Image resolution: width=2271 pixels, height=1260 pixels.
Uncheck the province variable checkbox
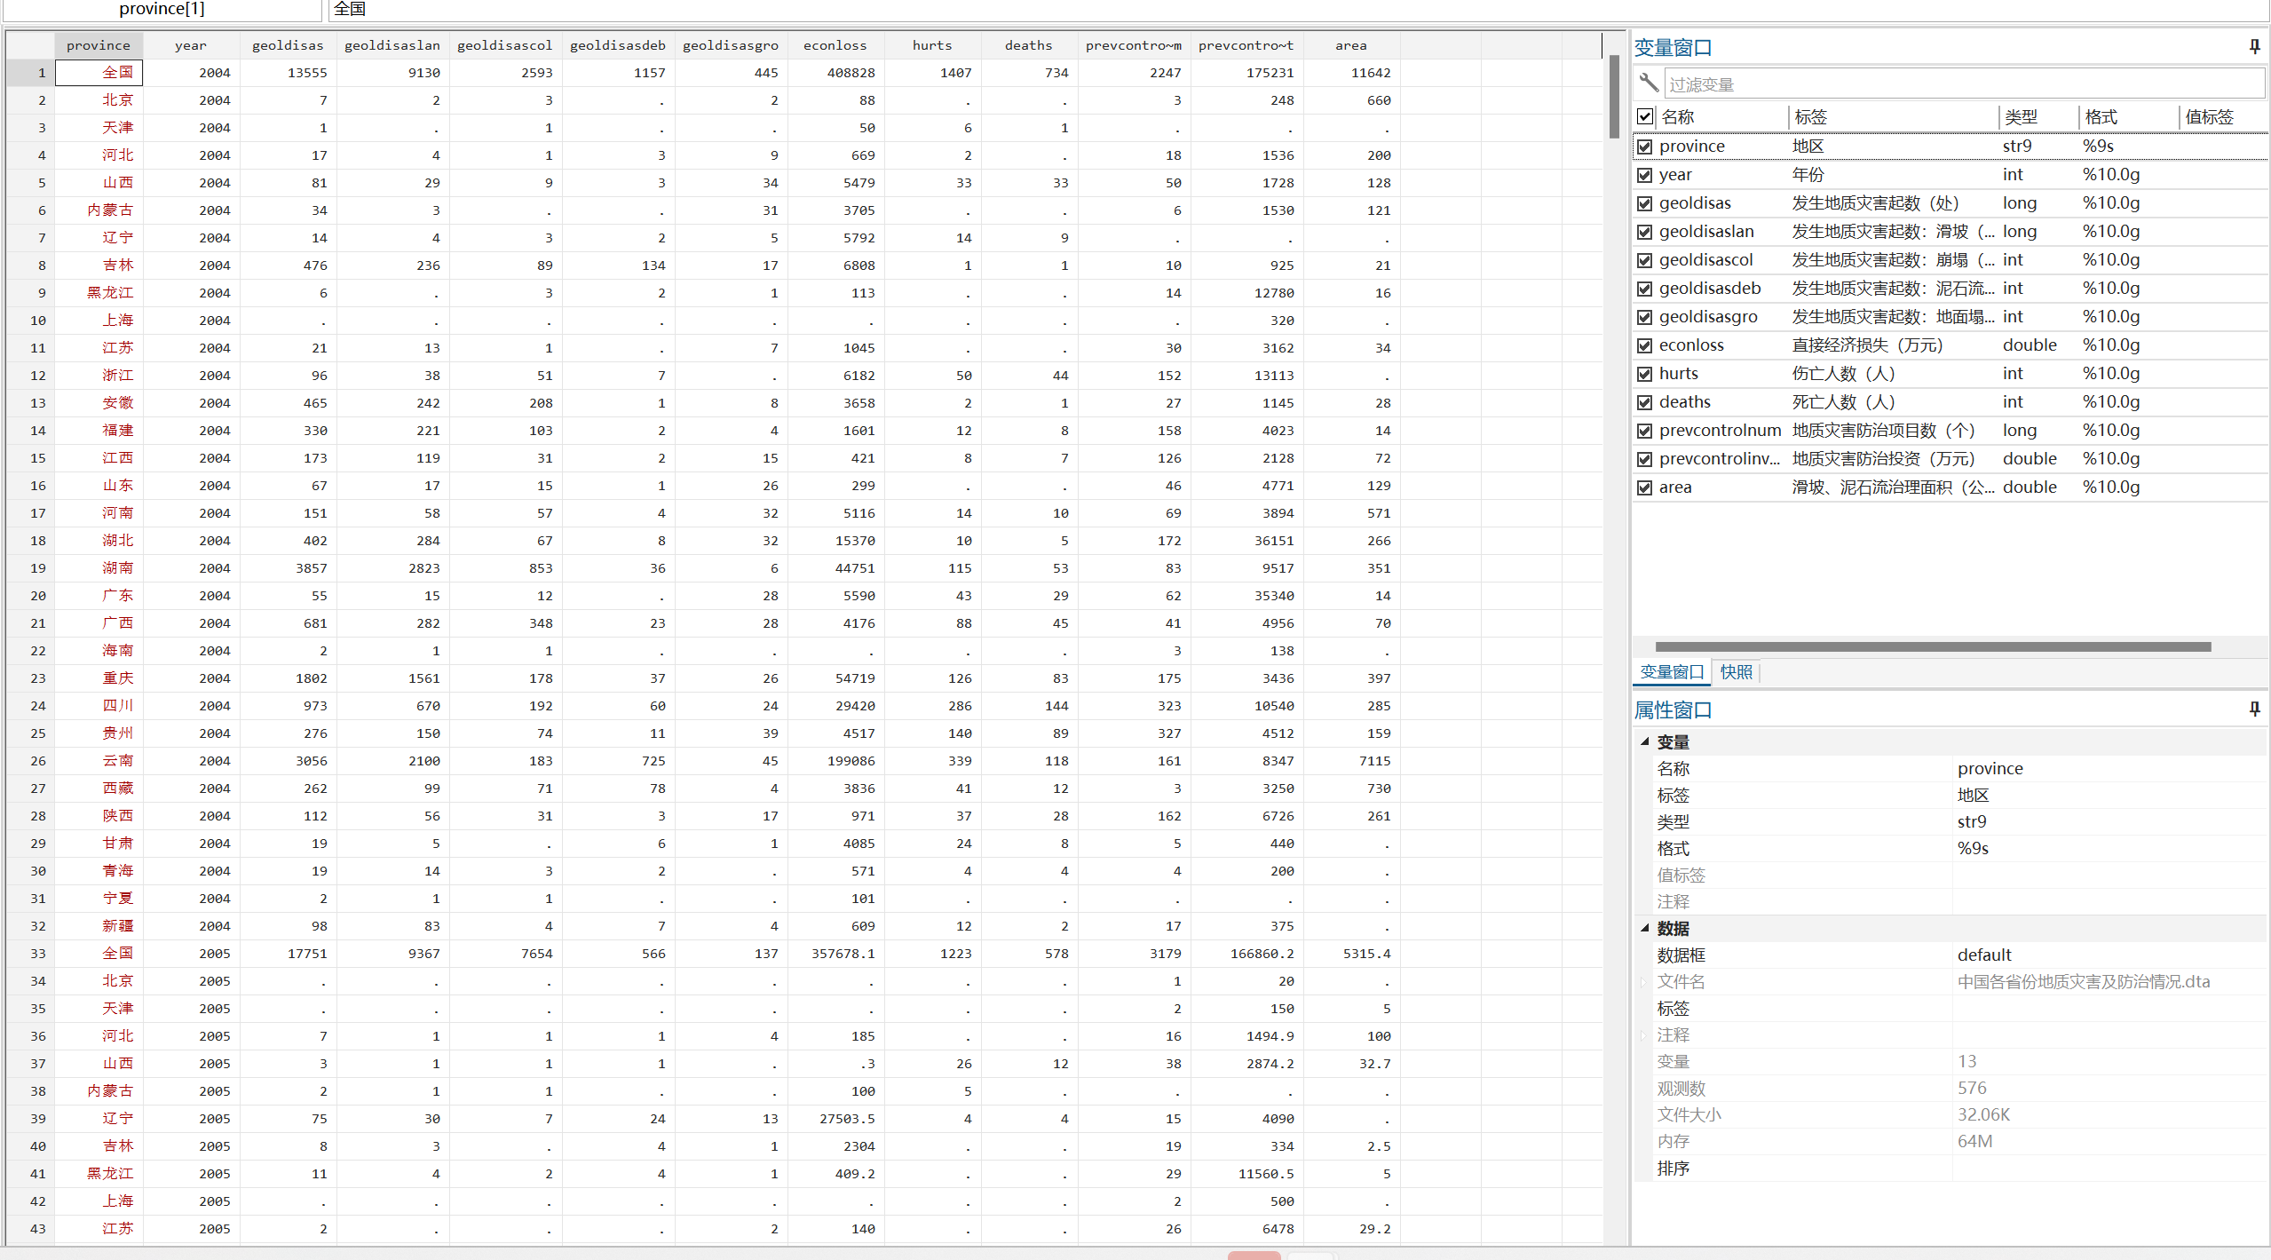pyautogui.click(x=1645, y=147)
